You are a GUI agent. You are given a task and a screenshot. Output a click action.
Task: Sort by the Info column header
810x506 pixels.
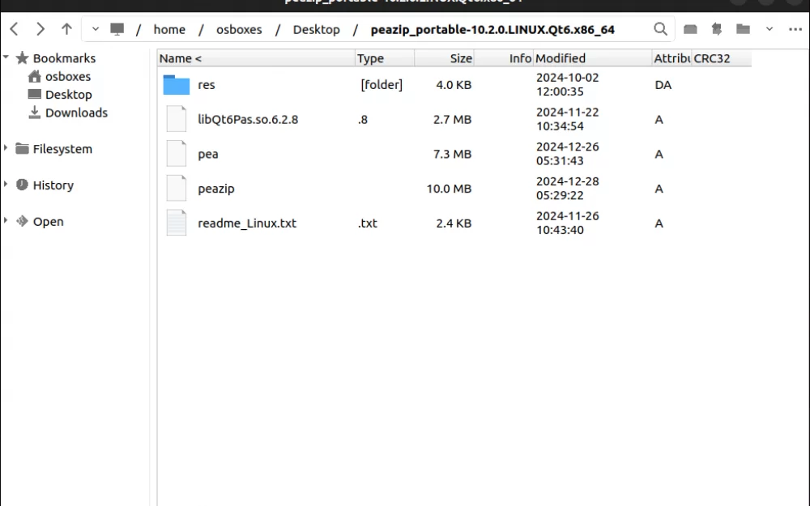pos(504,58)
